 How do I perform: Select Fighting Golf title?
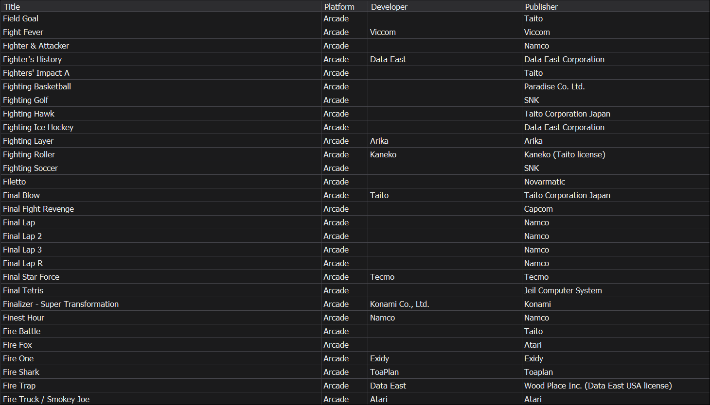click(x=25, y=100)
